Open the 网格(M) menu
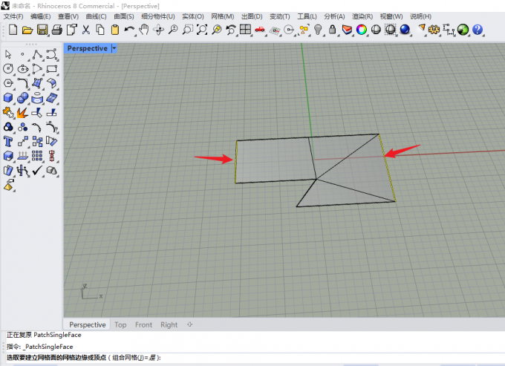 coord(223,16)
